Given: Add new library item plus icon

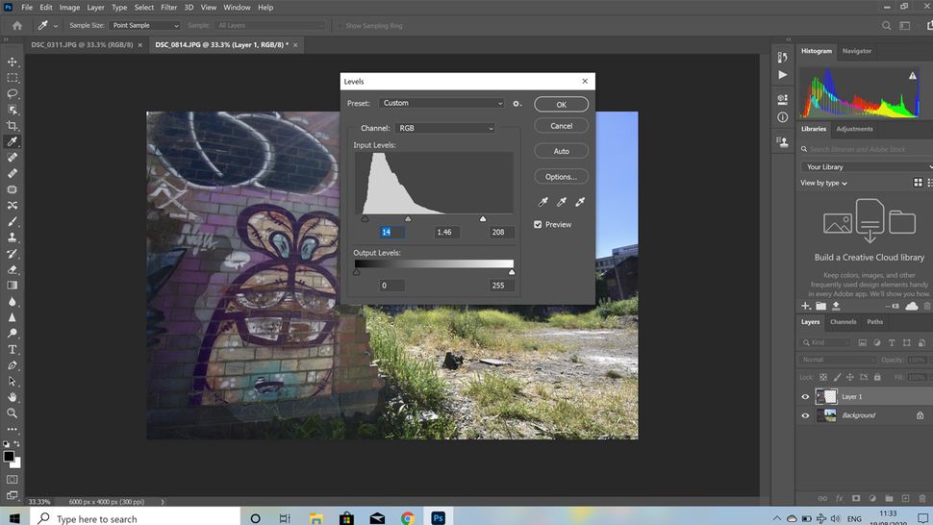Looking at the screenshot, I should click(806, 306).
